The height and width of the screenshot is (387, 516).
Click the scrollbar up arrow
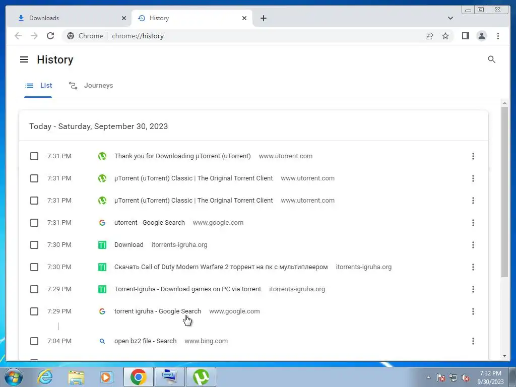coord(504,103)
